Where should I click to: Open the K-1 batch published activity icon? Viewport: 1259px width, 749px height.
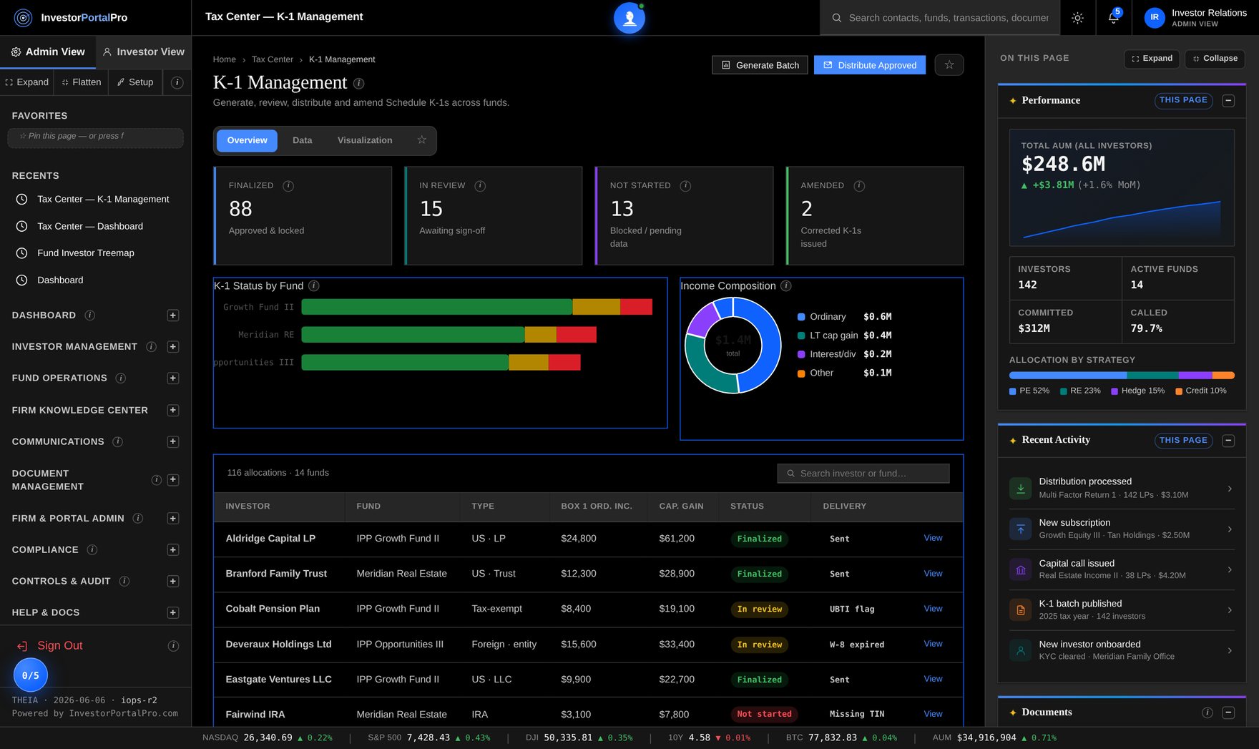[1021, 610]
